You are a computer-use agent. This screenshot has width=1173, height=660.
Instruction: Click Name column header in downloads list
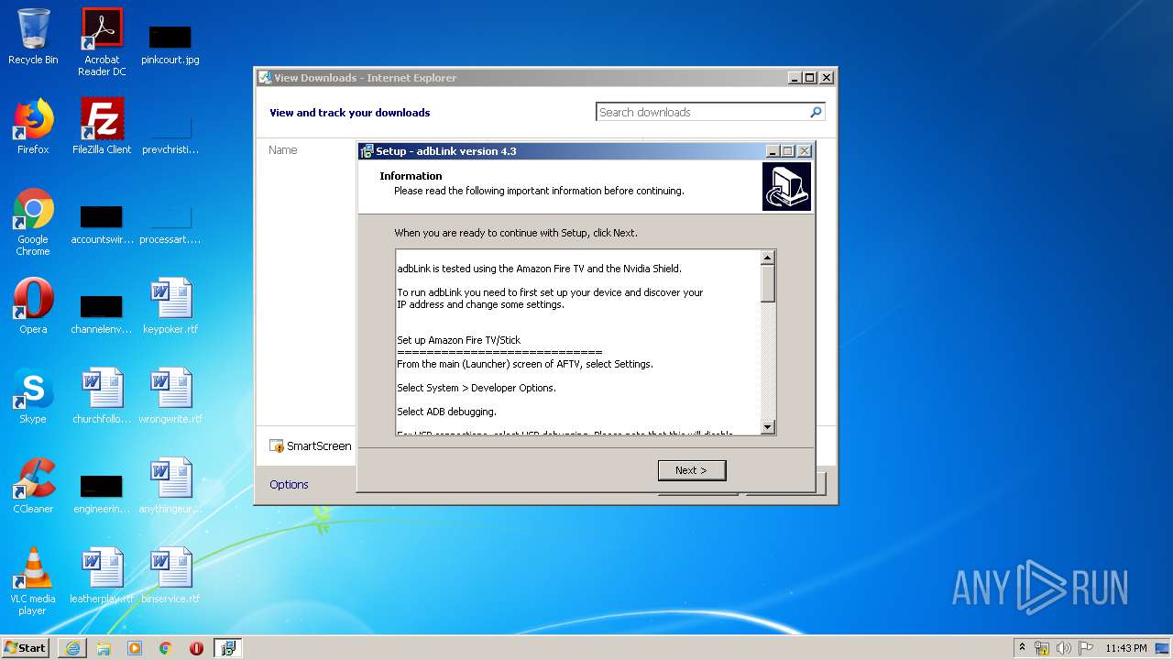coord(283,149)
